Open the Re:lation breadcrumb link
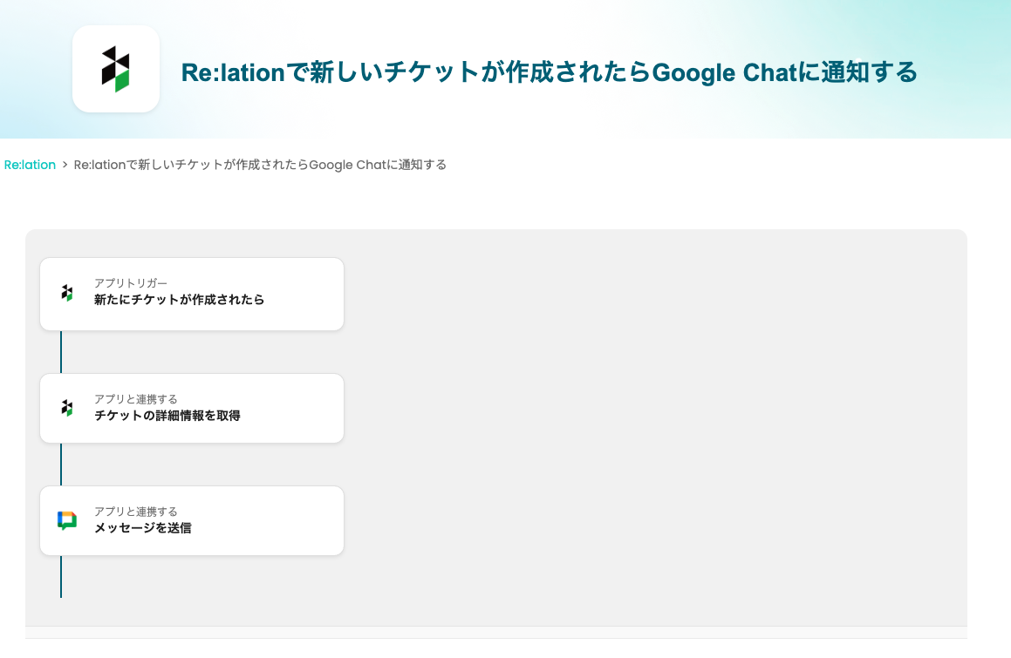 [x=30, y=165]
